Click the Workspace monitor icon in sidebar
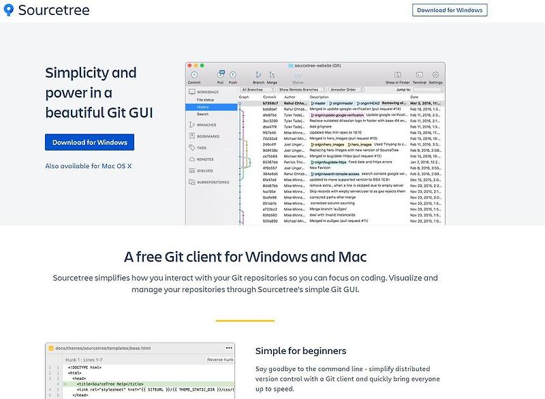 pos(192,92)
